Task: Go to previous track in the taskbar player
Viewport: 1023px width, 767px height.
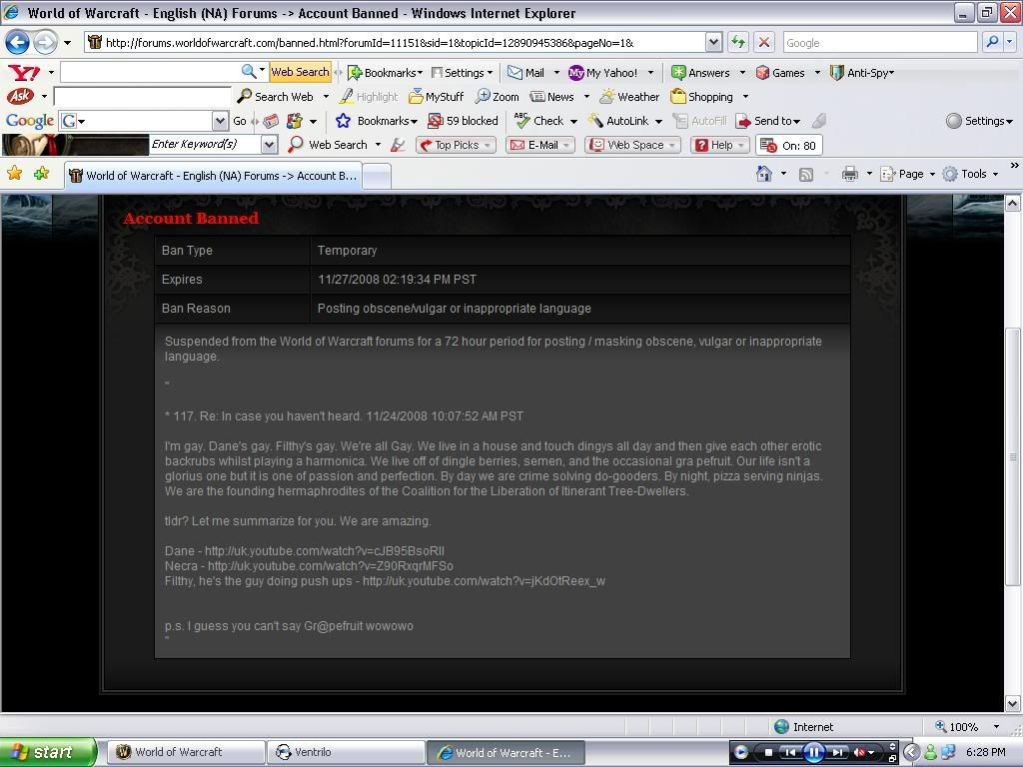Action: pos(791,753)
